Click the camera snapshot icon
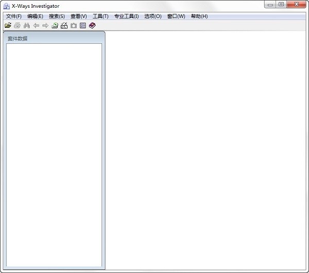The height and width of the screenshot is (273, 309). point(74,25)
